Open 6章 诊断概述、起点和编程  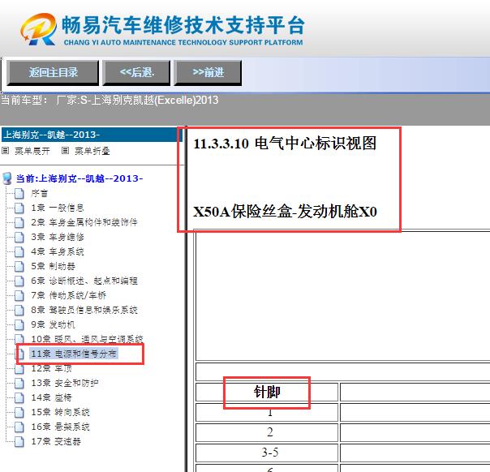(84, 281)
